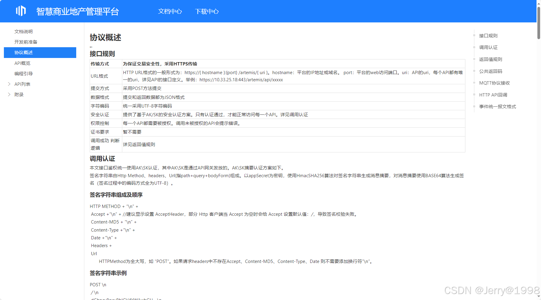This screenshot has height=300, width=541.
Task: Click the 采用POST方法提交 cell
Action: pos(294,88)
